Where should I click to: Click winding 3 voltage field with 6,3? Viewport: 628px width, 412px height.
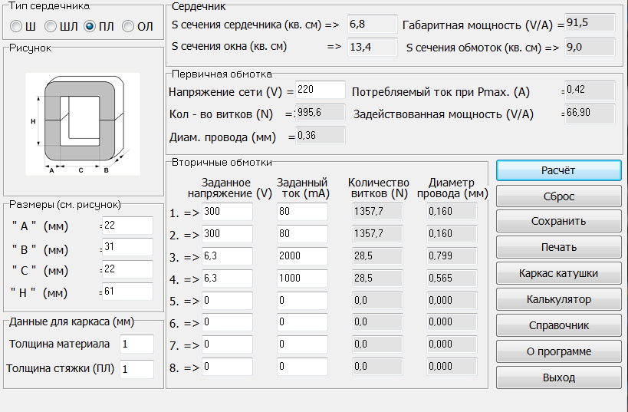pyautogui.click(x=227, y=256)
